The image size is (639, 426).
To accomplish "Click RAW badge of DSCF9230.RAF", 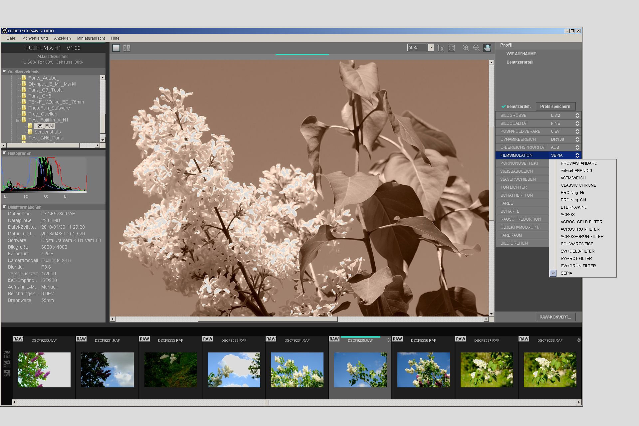I will point(18,339).
